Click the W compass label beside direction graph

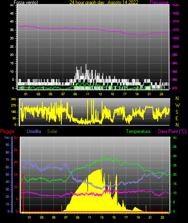point(178,105)
